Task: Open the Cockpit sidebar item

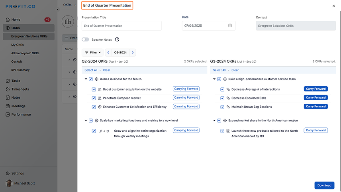Action: pos(16,61)
